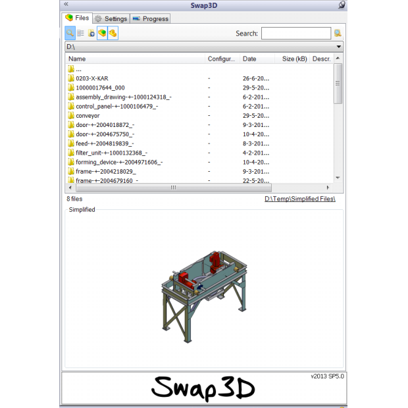
Task: Click the '8 files' status text
Action: coord(74,199)
